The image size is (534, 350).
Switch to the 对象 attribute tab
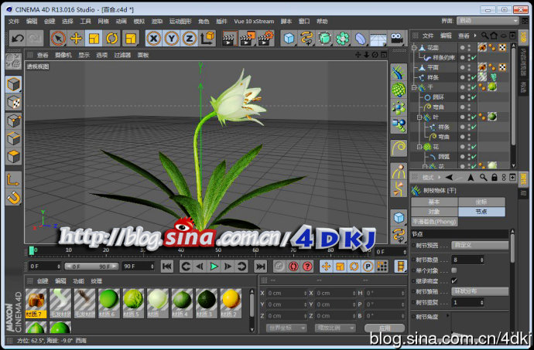click(434, 212)
